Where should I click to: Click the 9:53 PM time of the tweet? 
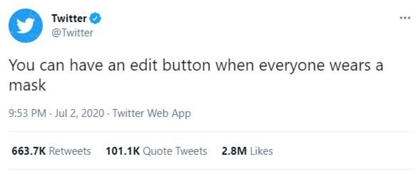27,114
